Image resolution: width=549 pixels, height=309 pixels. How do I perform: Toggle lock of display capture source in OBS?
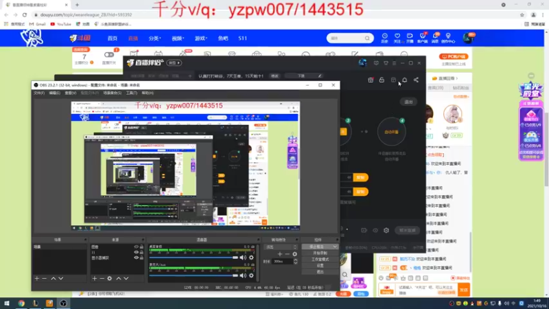point(141,258)
